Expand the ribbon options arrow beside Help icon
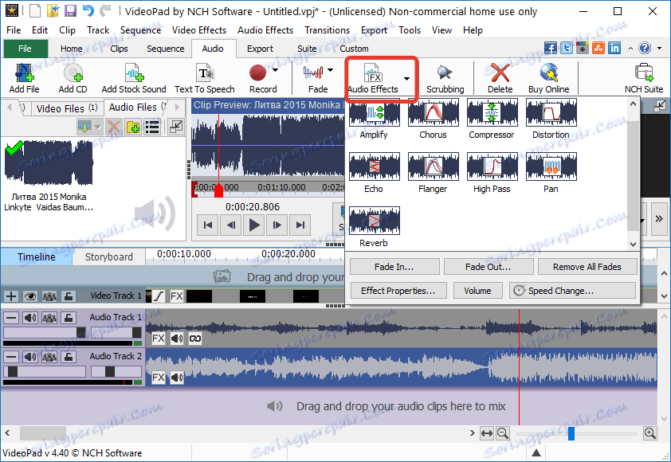This screenshot has width=671, height=462. point(660,49)
